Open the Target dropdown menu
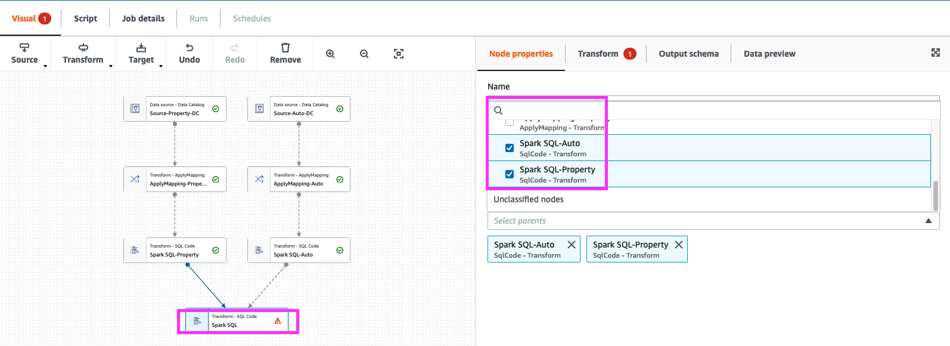The image size is (950, 346). click(141, 53)
